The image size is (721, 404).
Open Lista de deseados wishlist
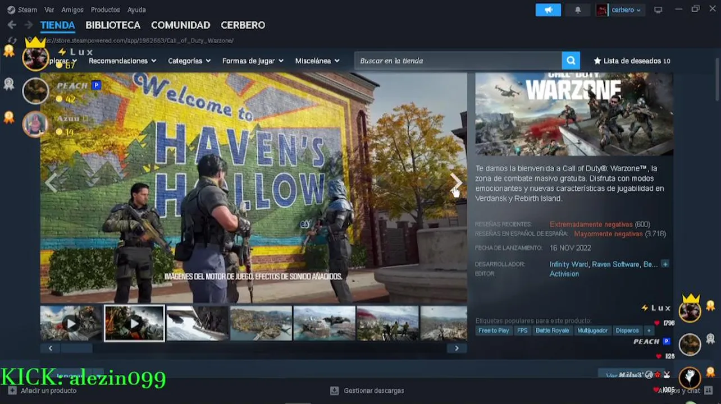(x=632, y=61)
